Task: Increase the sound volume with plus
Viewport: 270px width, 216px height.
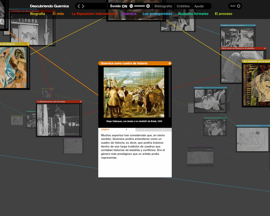Action: (148, 6)
